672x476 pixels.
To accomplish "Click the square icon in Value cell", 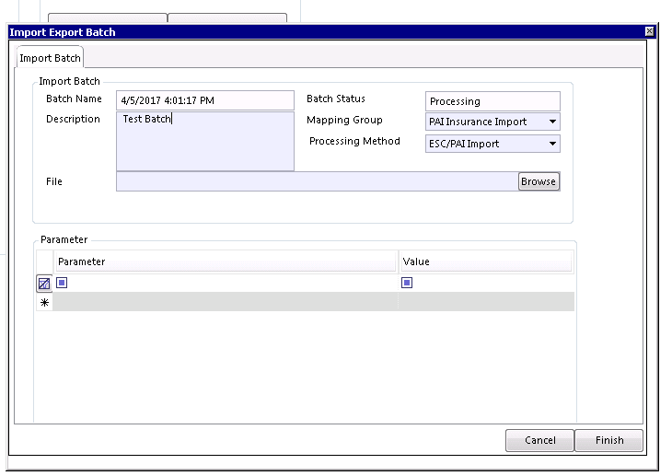I will pyautogui.click(x=407, y=283).
